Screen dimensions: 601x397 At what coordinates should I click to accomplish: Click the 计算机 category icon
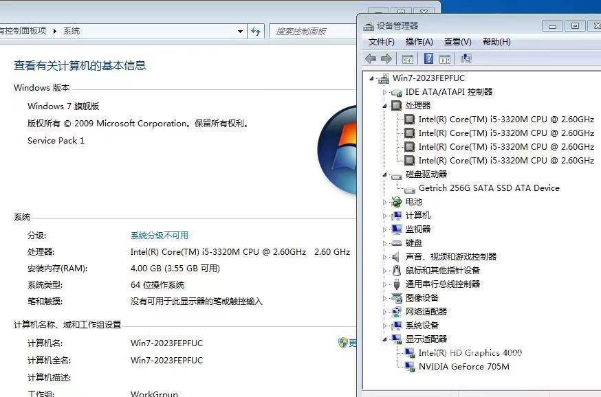pyautogui.click(x=396, y=216)
